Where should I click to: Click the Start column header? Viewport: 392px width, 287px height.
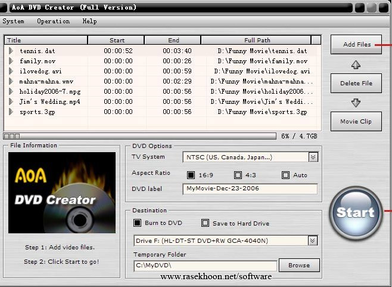coord(116,40)
